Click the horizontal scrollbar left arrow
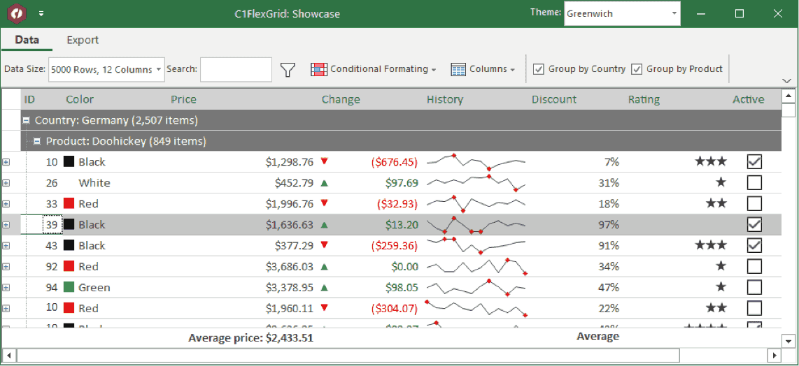Viewport: 799px width, 366px height. point(8,355)
